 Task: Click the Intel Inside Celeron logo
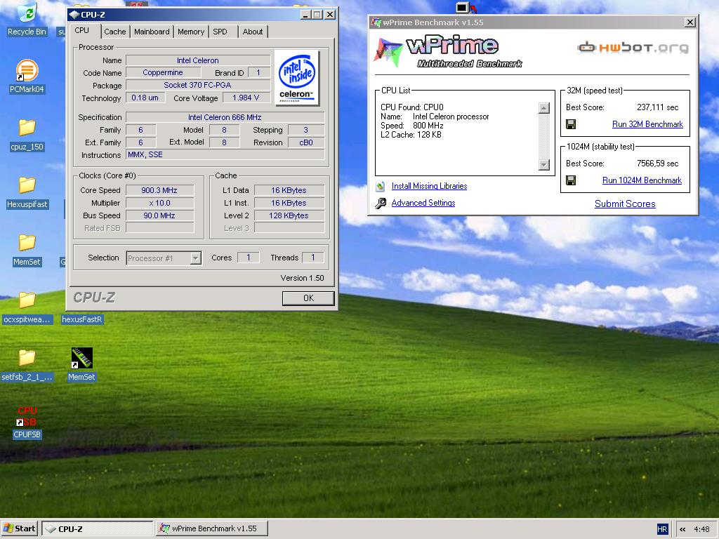(x=296, y=78)
